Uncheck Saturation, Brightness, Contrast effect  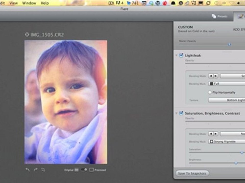coord(181,113)
